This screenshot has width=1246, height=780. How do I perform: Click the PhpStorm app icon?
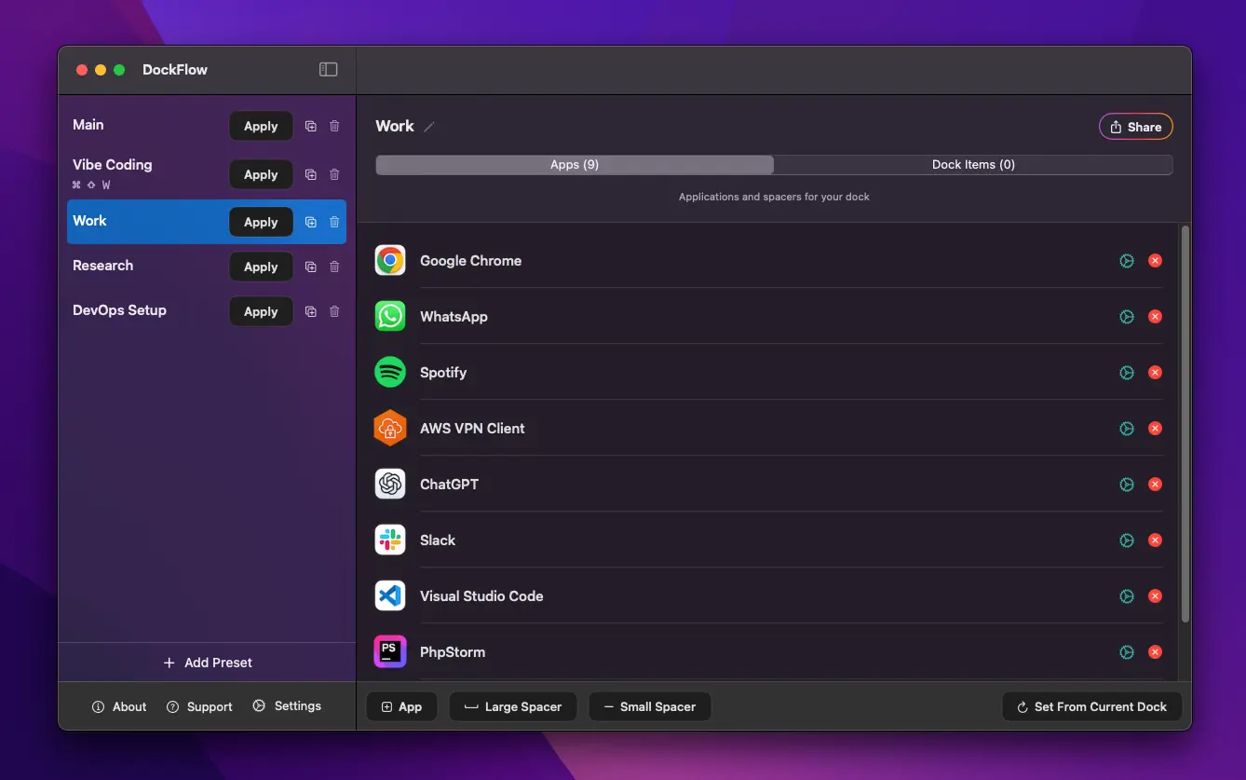[x=390, y=651]
